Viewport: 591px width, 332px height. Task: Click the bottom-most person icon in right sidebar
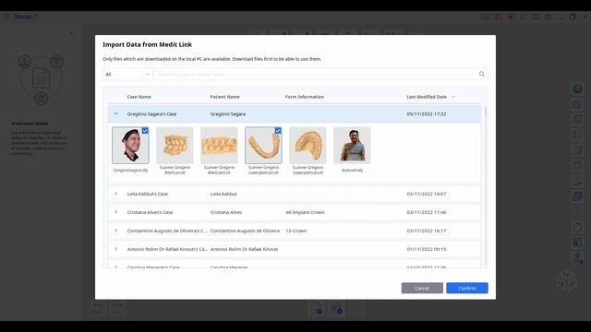[577, 258]
